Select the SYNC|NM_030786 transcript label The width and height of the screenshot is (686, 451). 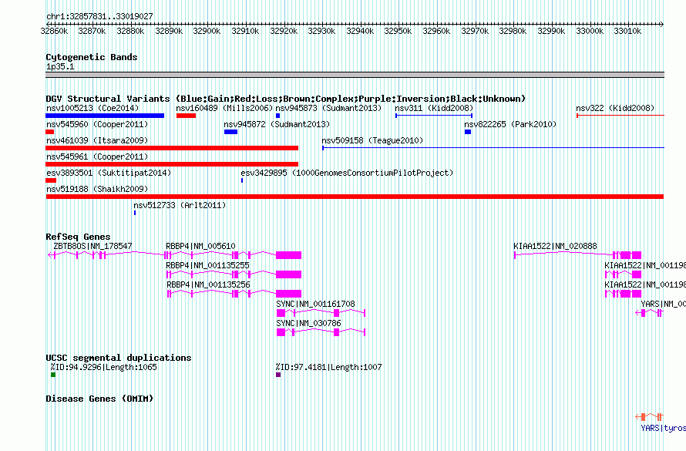point(308,323)
